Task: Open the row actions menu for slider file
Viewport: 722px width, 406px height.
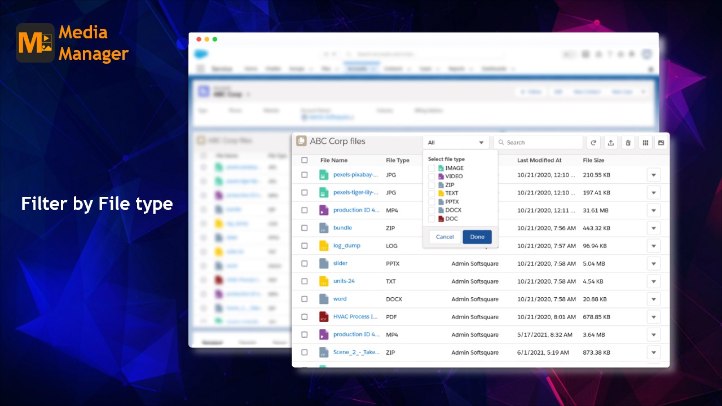Action: click(653, 263)
